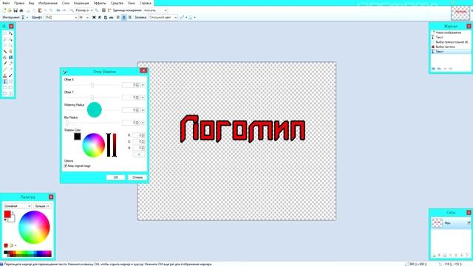
Task: Toggle Strikethrough text formatting
Action: [x=111, y=18]
